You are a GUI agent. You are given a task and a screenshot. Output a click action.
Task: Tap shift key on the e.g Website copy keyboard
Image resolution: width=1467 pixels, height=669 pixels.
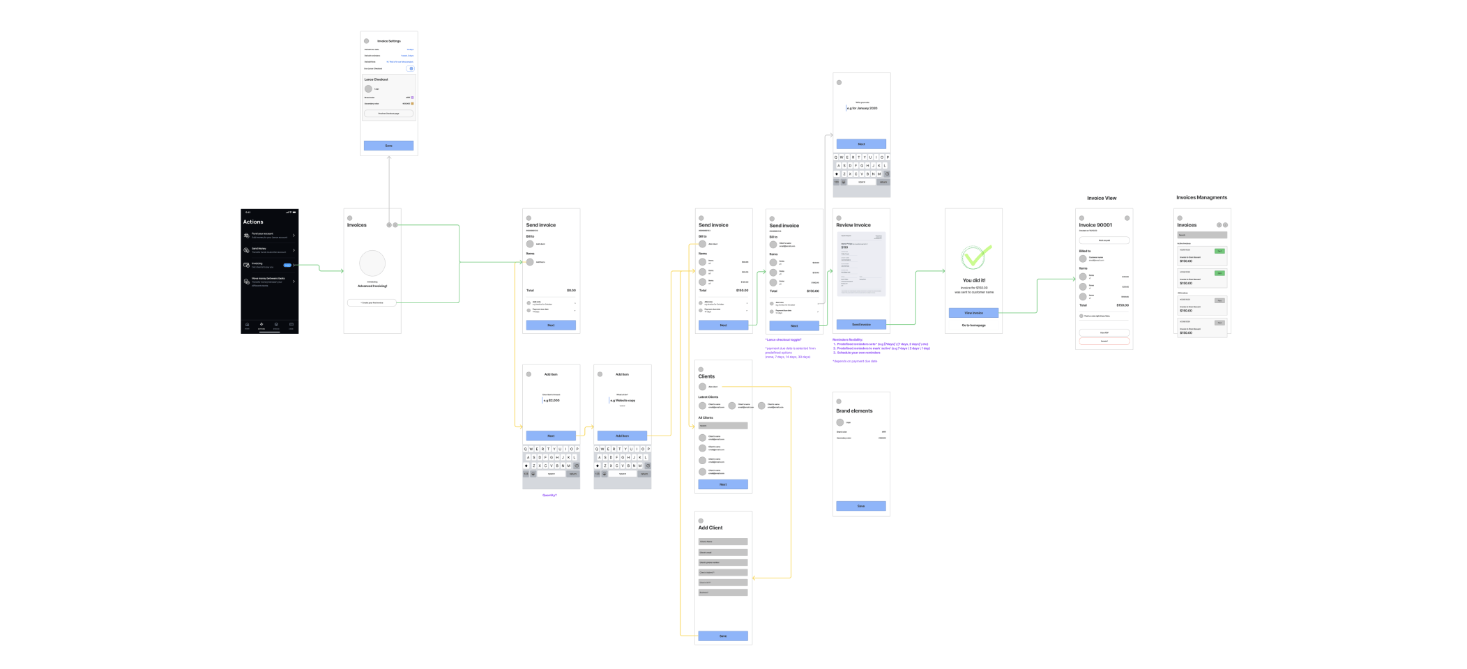pos(598,466)
